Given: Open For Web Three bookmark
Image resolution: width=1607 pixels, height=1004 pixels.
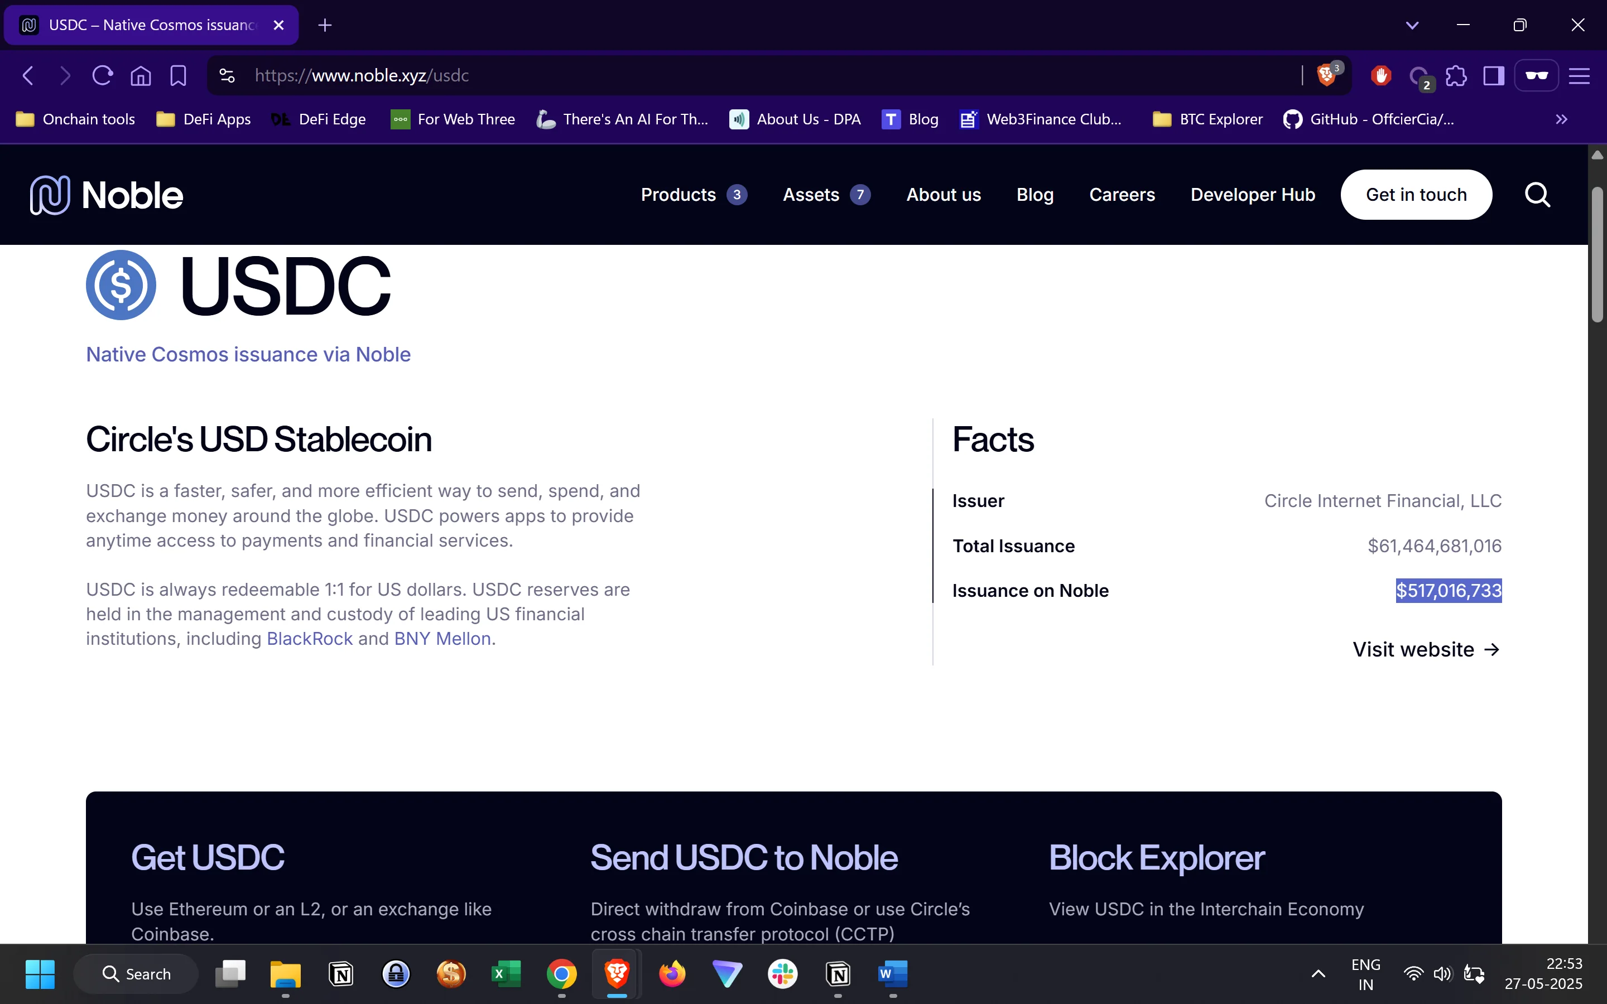Looking at the screenshot, I should pos(453,119).
